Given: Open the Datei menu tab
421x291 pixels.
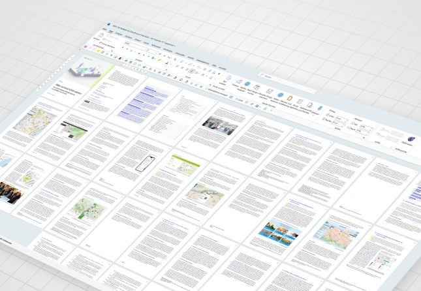Looking at the screenshot, I should pyautogui.click(x=104, y=29).
